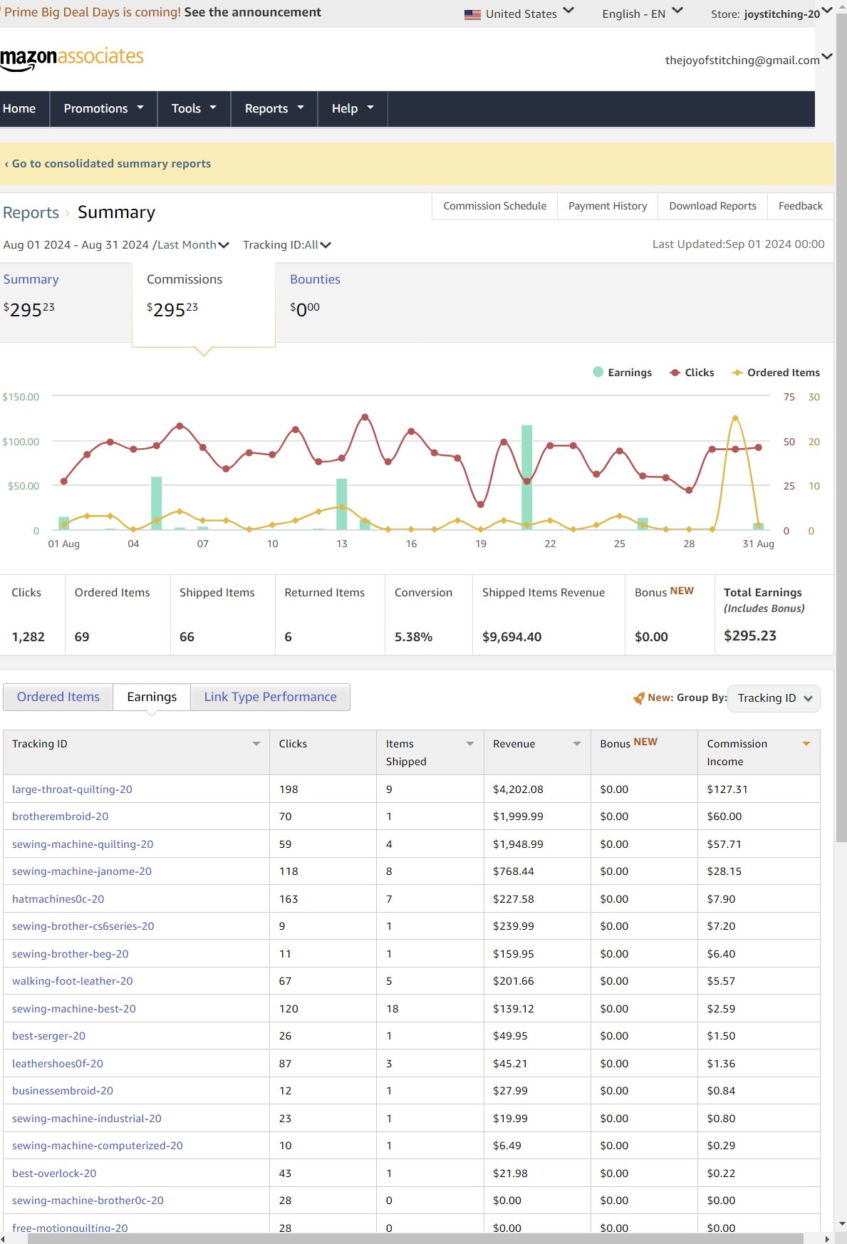Go to consolidated summary reports

pos(108,164)
